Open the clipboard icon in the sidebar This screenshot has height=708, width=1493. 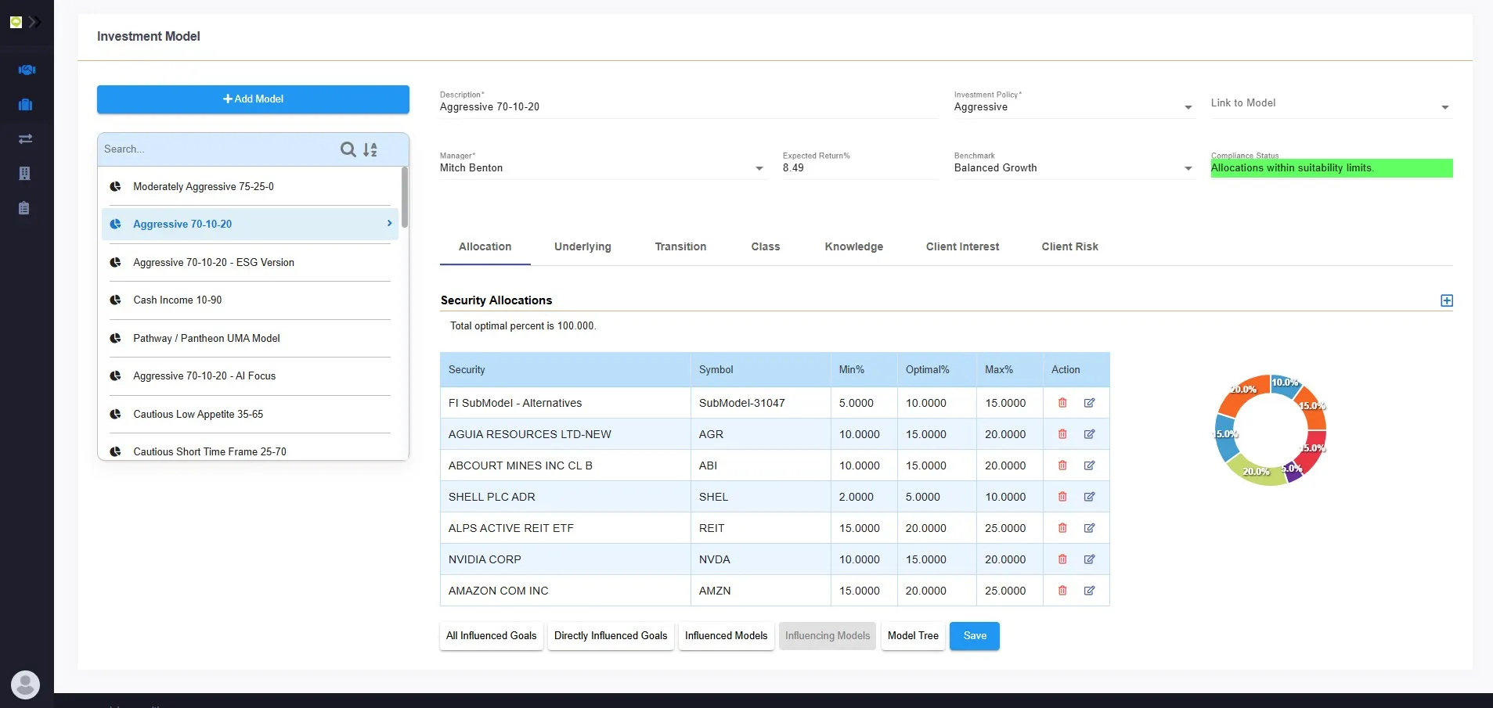coord(26,208)
